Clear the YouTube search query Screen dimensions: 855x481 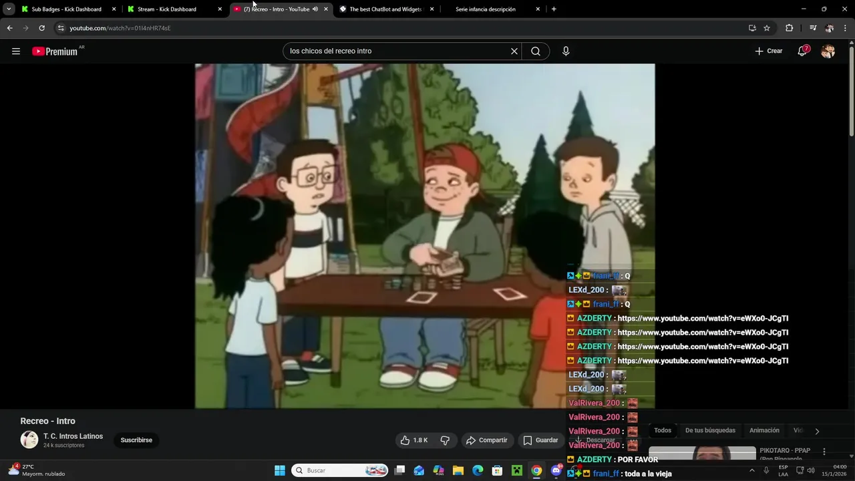pos(514,51)
